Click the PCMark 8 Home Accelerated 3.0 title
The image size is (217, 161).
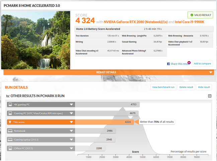32,6
